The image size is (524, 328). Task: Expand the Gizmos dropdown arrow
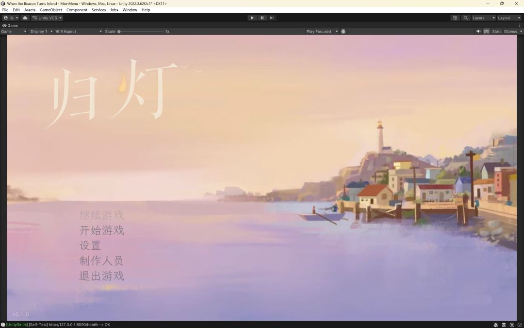[521, 32]
